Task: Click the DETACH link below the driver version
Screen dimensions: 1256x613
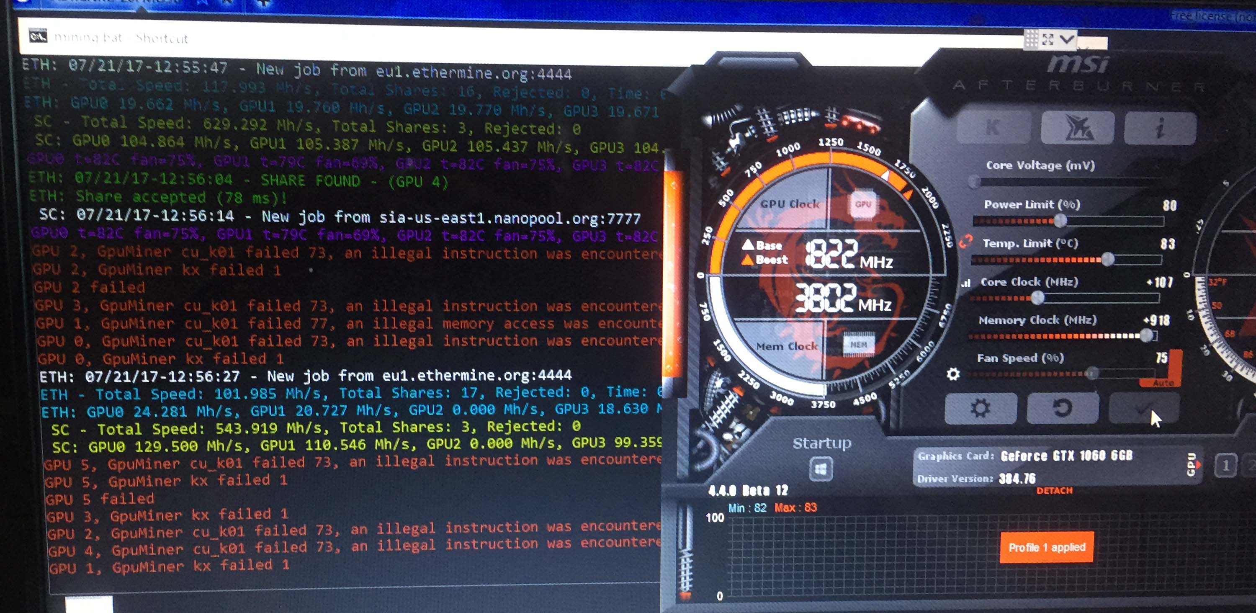Action: click(1054, 491)
